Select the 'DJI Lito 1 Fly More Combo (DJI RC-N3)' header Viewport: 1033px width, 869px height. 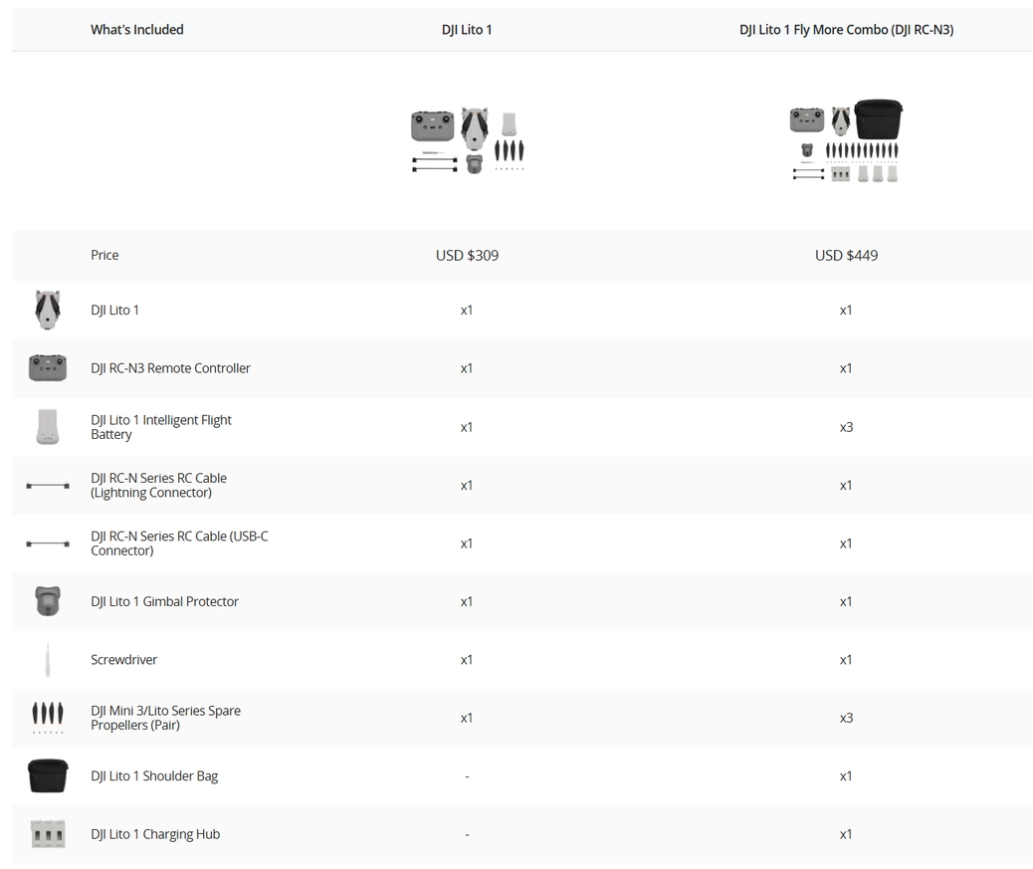847,30
